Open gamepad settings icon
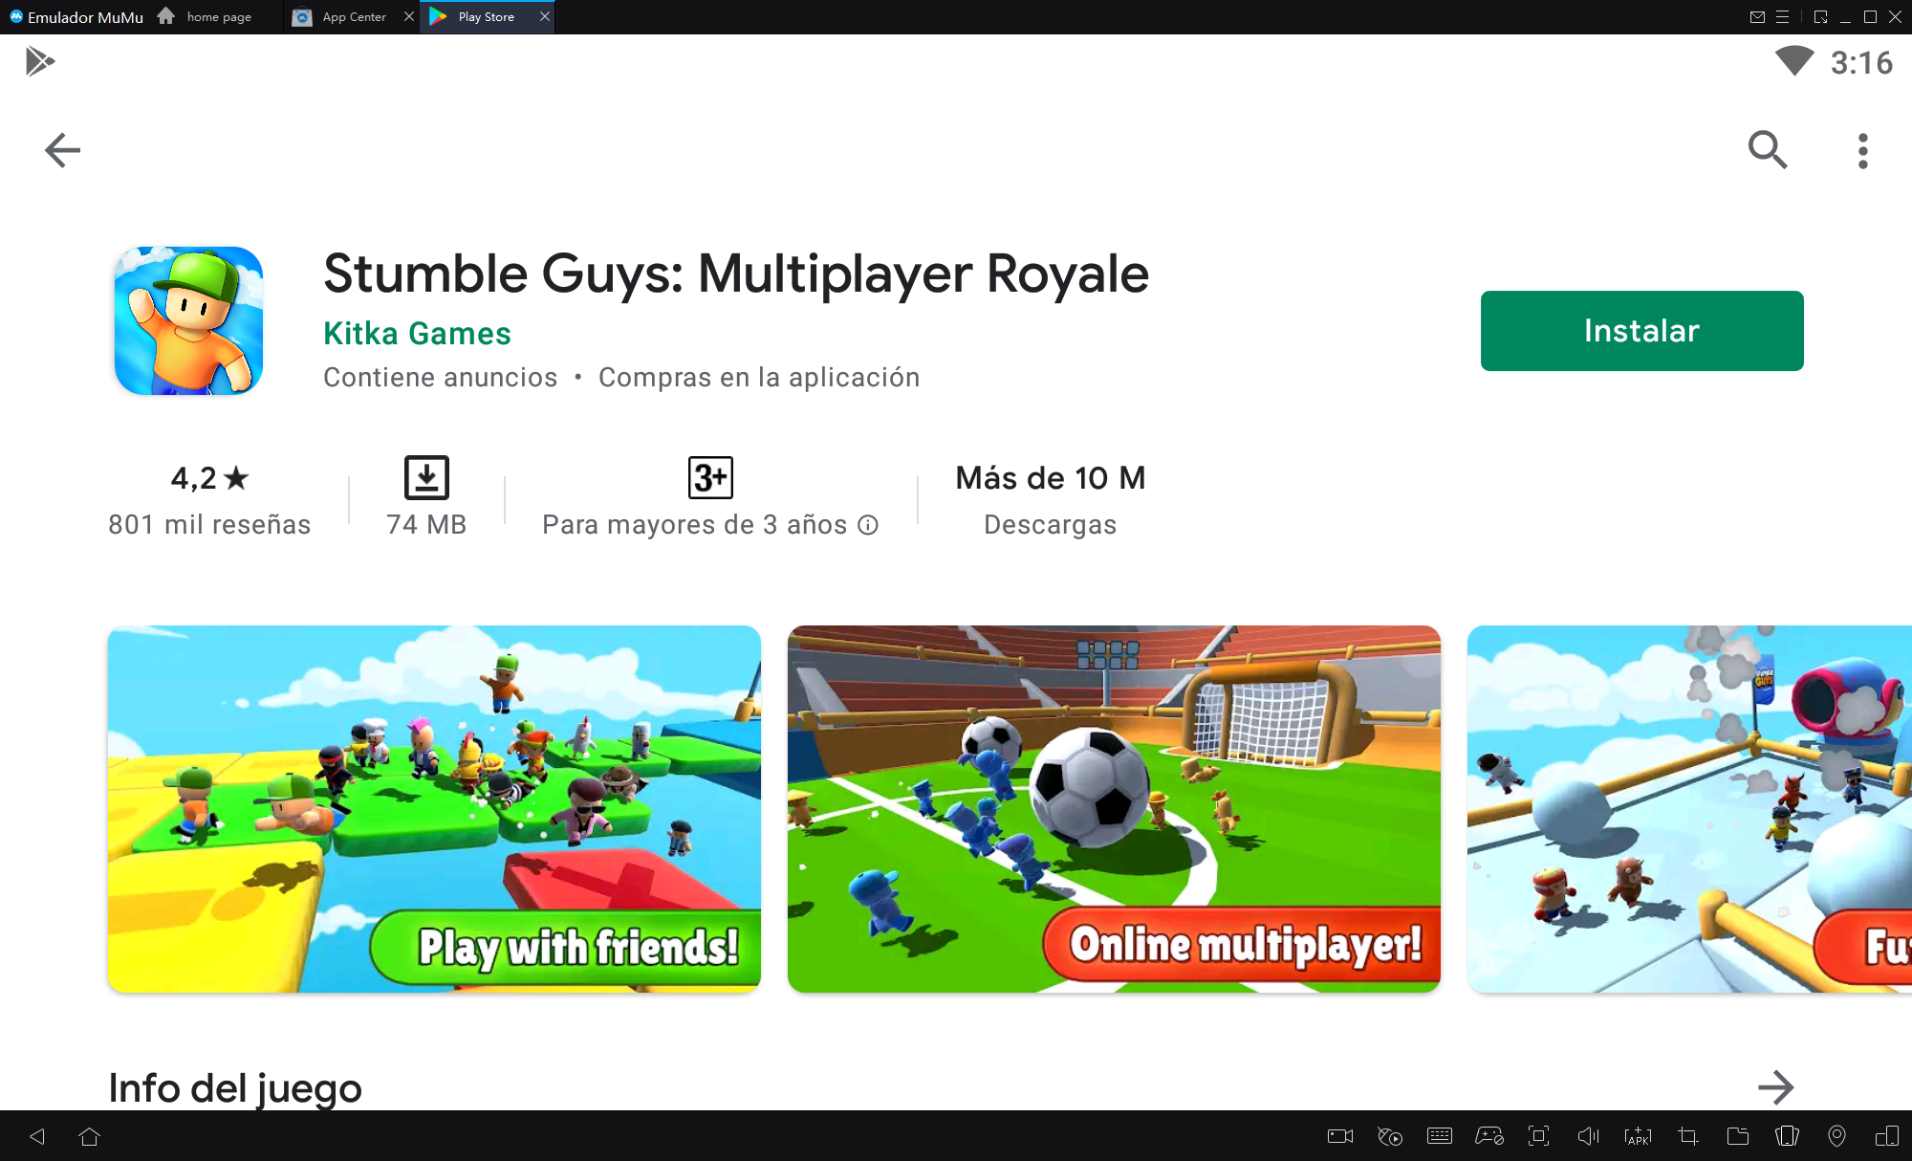Screen dimensions: 1912x1161 coord(1489,1136)
